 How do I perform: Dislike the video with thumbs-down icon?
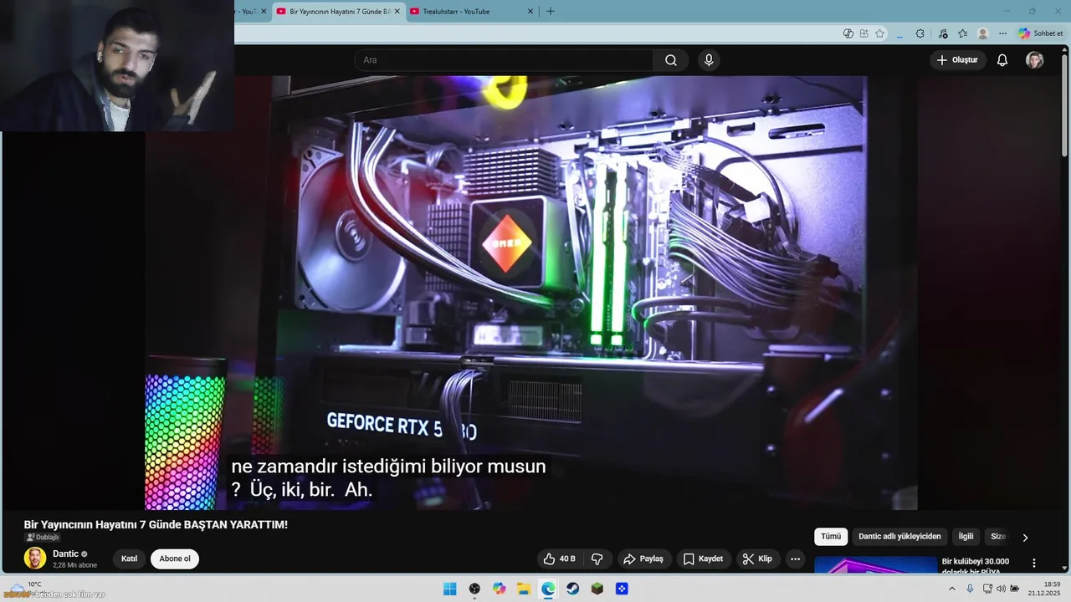pos(597,559)
